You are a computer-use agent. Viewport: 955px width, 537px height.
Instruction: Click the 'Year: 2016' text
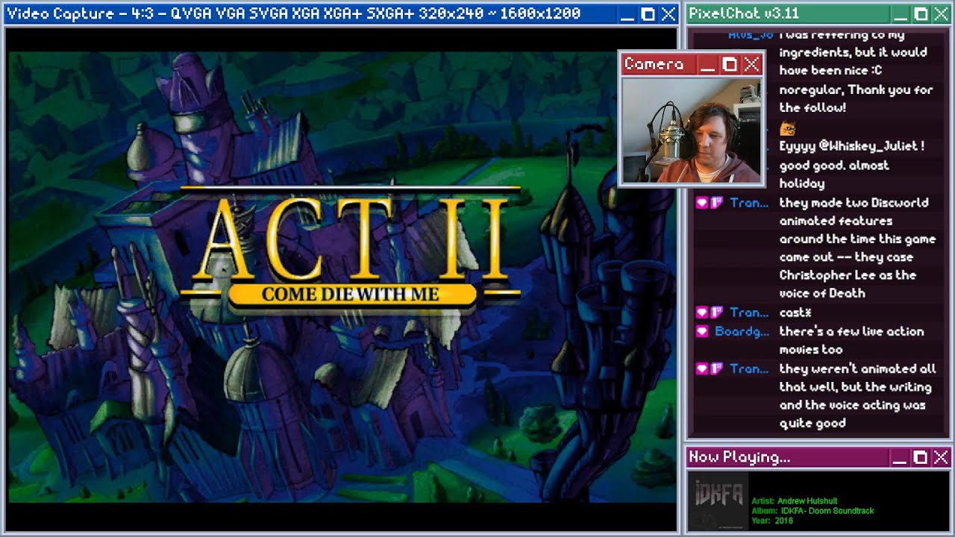tap(773, 521)
